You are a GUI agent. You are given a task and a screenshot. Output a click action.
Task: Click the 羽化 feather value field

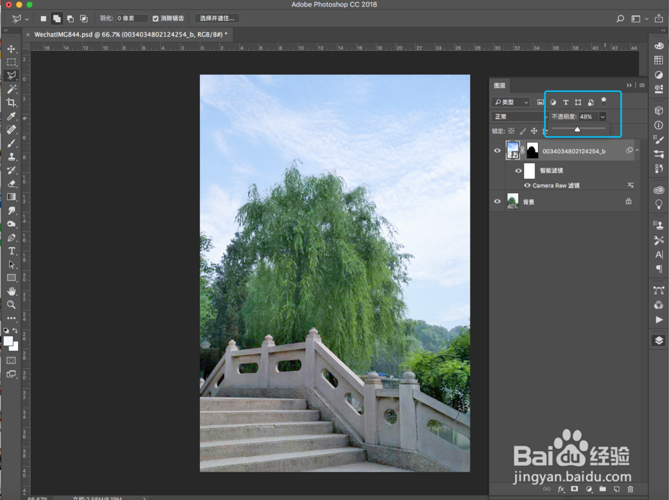click(x=131, y=19)
